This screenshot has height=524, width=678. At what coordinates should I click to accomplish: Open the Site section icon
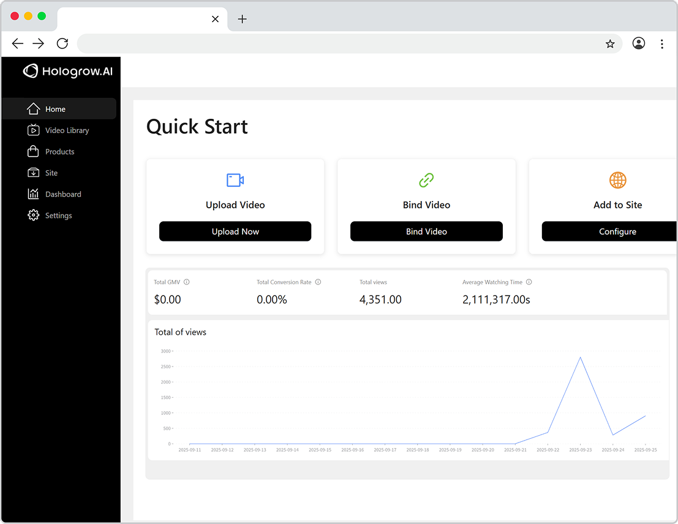tap(34, 172)
